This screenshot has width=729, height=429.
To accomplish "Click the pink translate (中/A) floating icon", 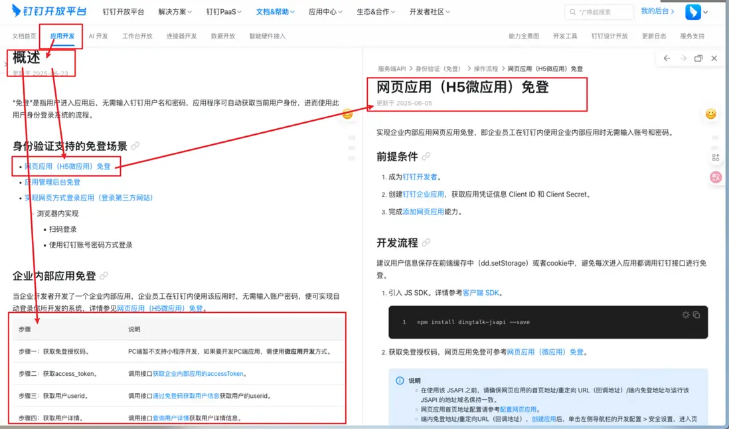I will pos(716,177).
